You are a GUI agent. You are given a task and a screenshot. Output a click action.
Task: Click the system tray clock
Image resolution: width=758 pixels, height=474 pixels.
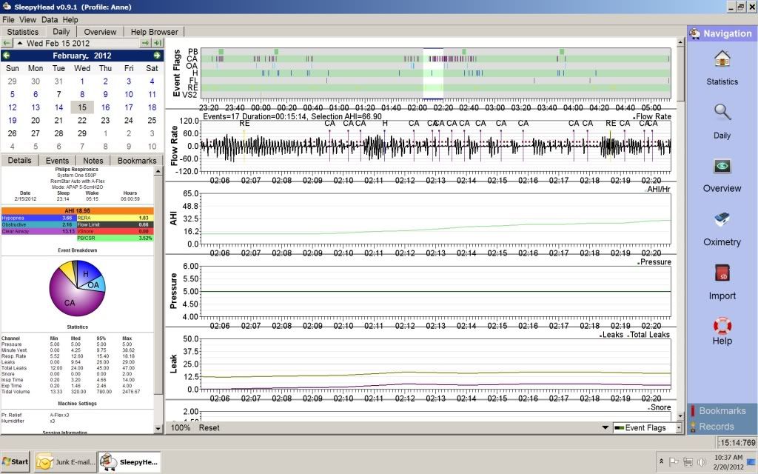[x=728, y=462]
